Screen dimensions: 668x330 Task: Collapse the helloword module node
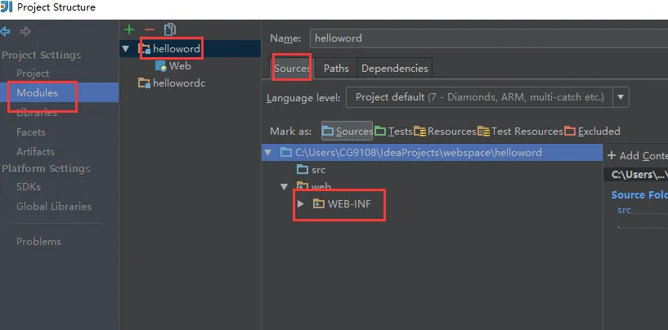click(x=125, y=48)
